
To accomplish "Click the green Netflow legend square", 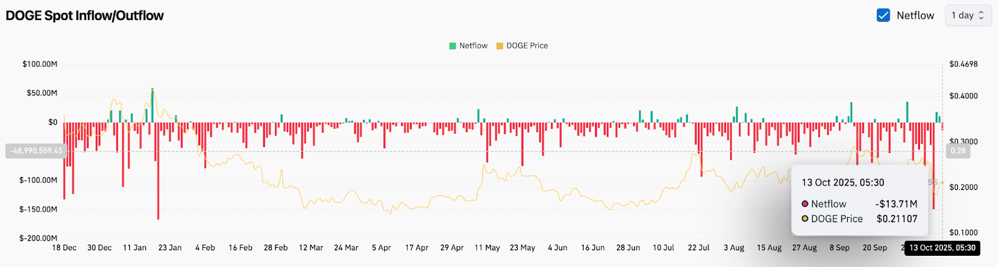I will tap(453, 46).
